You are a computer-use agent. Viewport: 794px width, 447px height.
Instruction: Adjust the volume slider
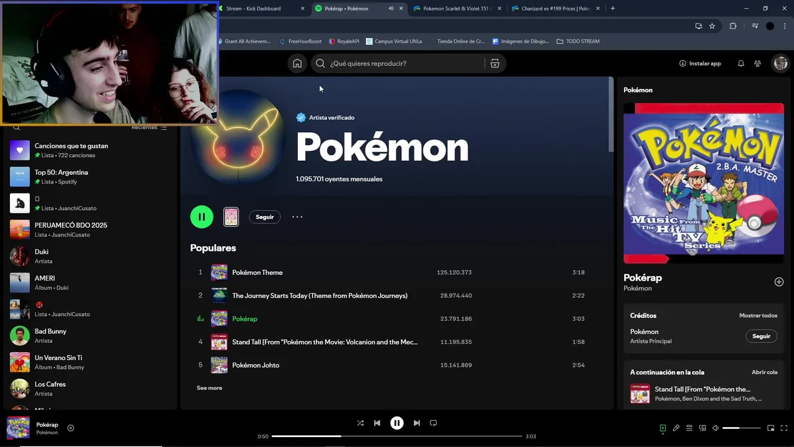[x=741, y=428]
